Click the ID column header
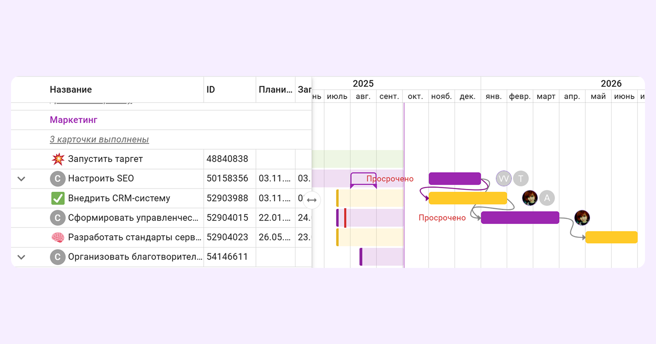Screen dimensions: 656x344 coord(210,90)
